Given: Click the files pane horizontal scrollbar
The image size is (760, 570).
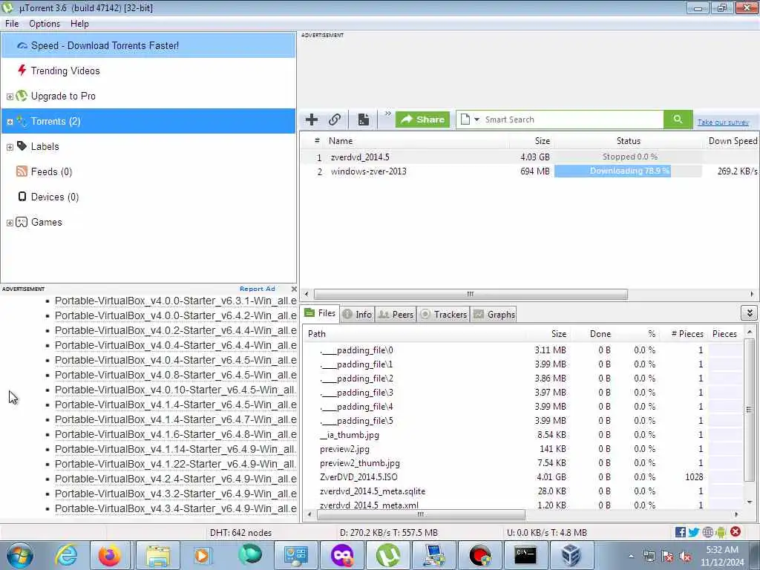Looking at the screenshot, I should click(421, 514).
